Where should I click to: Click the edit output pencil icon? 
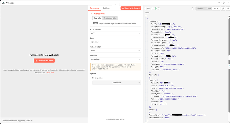[x=223, y=9]
